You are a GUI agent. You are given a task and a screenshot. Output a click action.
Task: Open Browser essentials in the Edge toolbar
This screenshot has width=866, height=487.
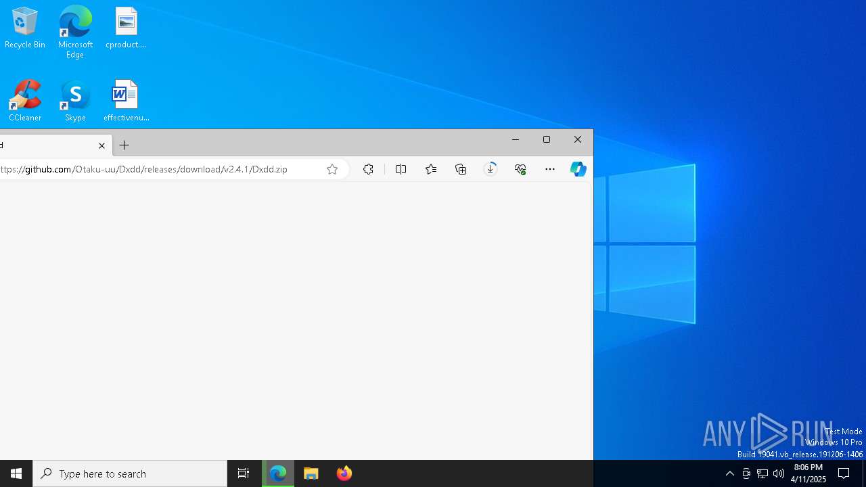[x=520, y=169]
